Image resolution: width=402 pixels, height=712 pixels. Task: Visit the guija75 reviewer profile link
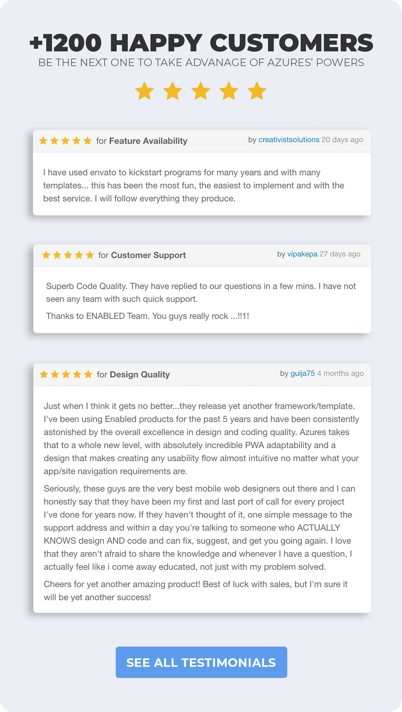[x=302, y=374]
